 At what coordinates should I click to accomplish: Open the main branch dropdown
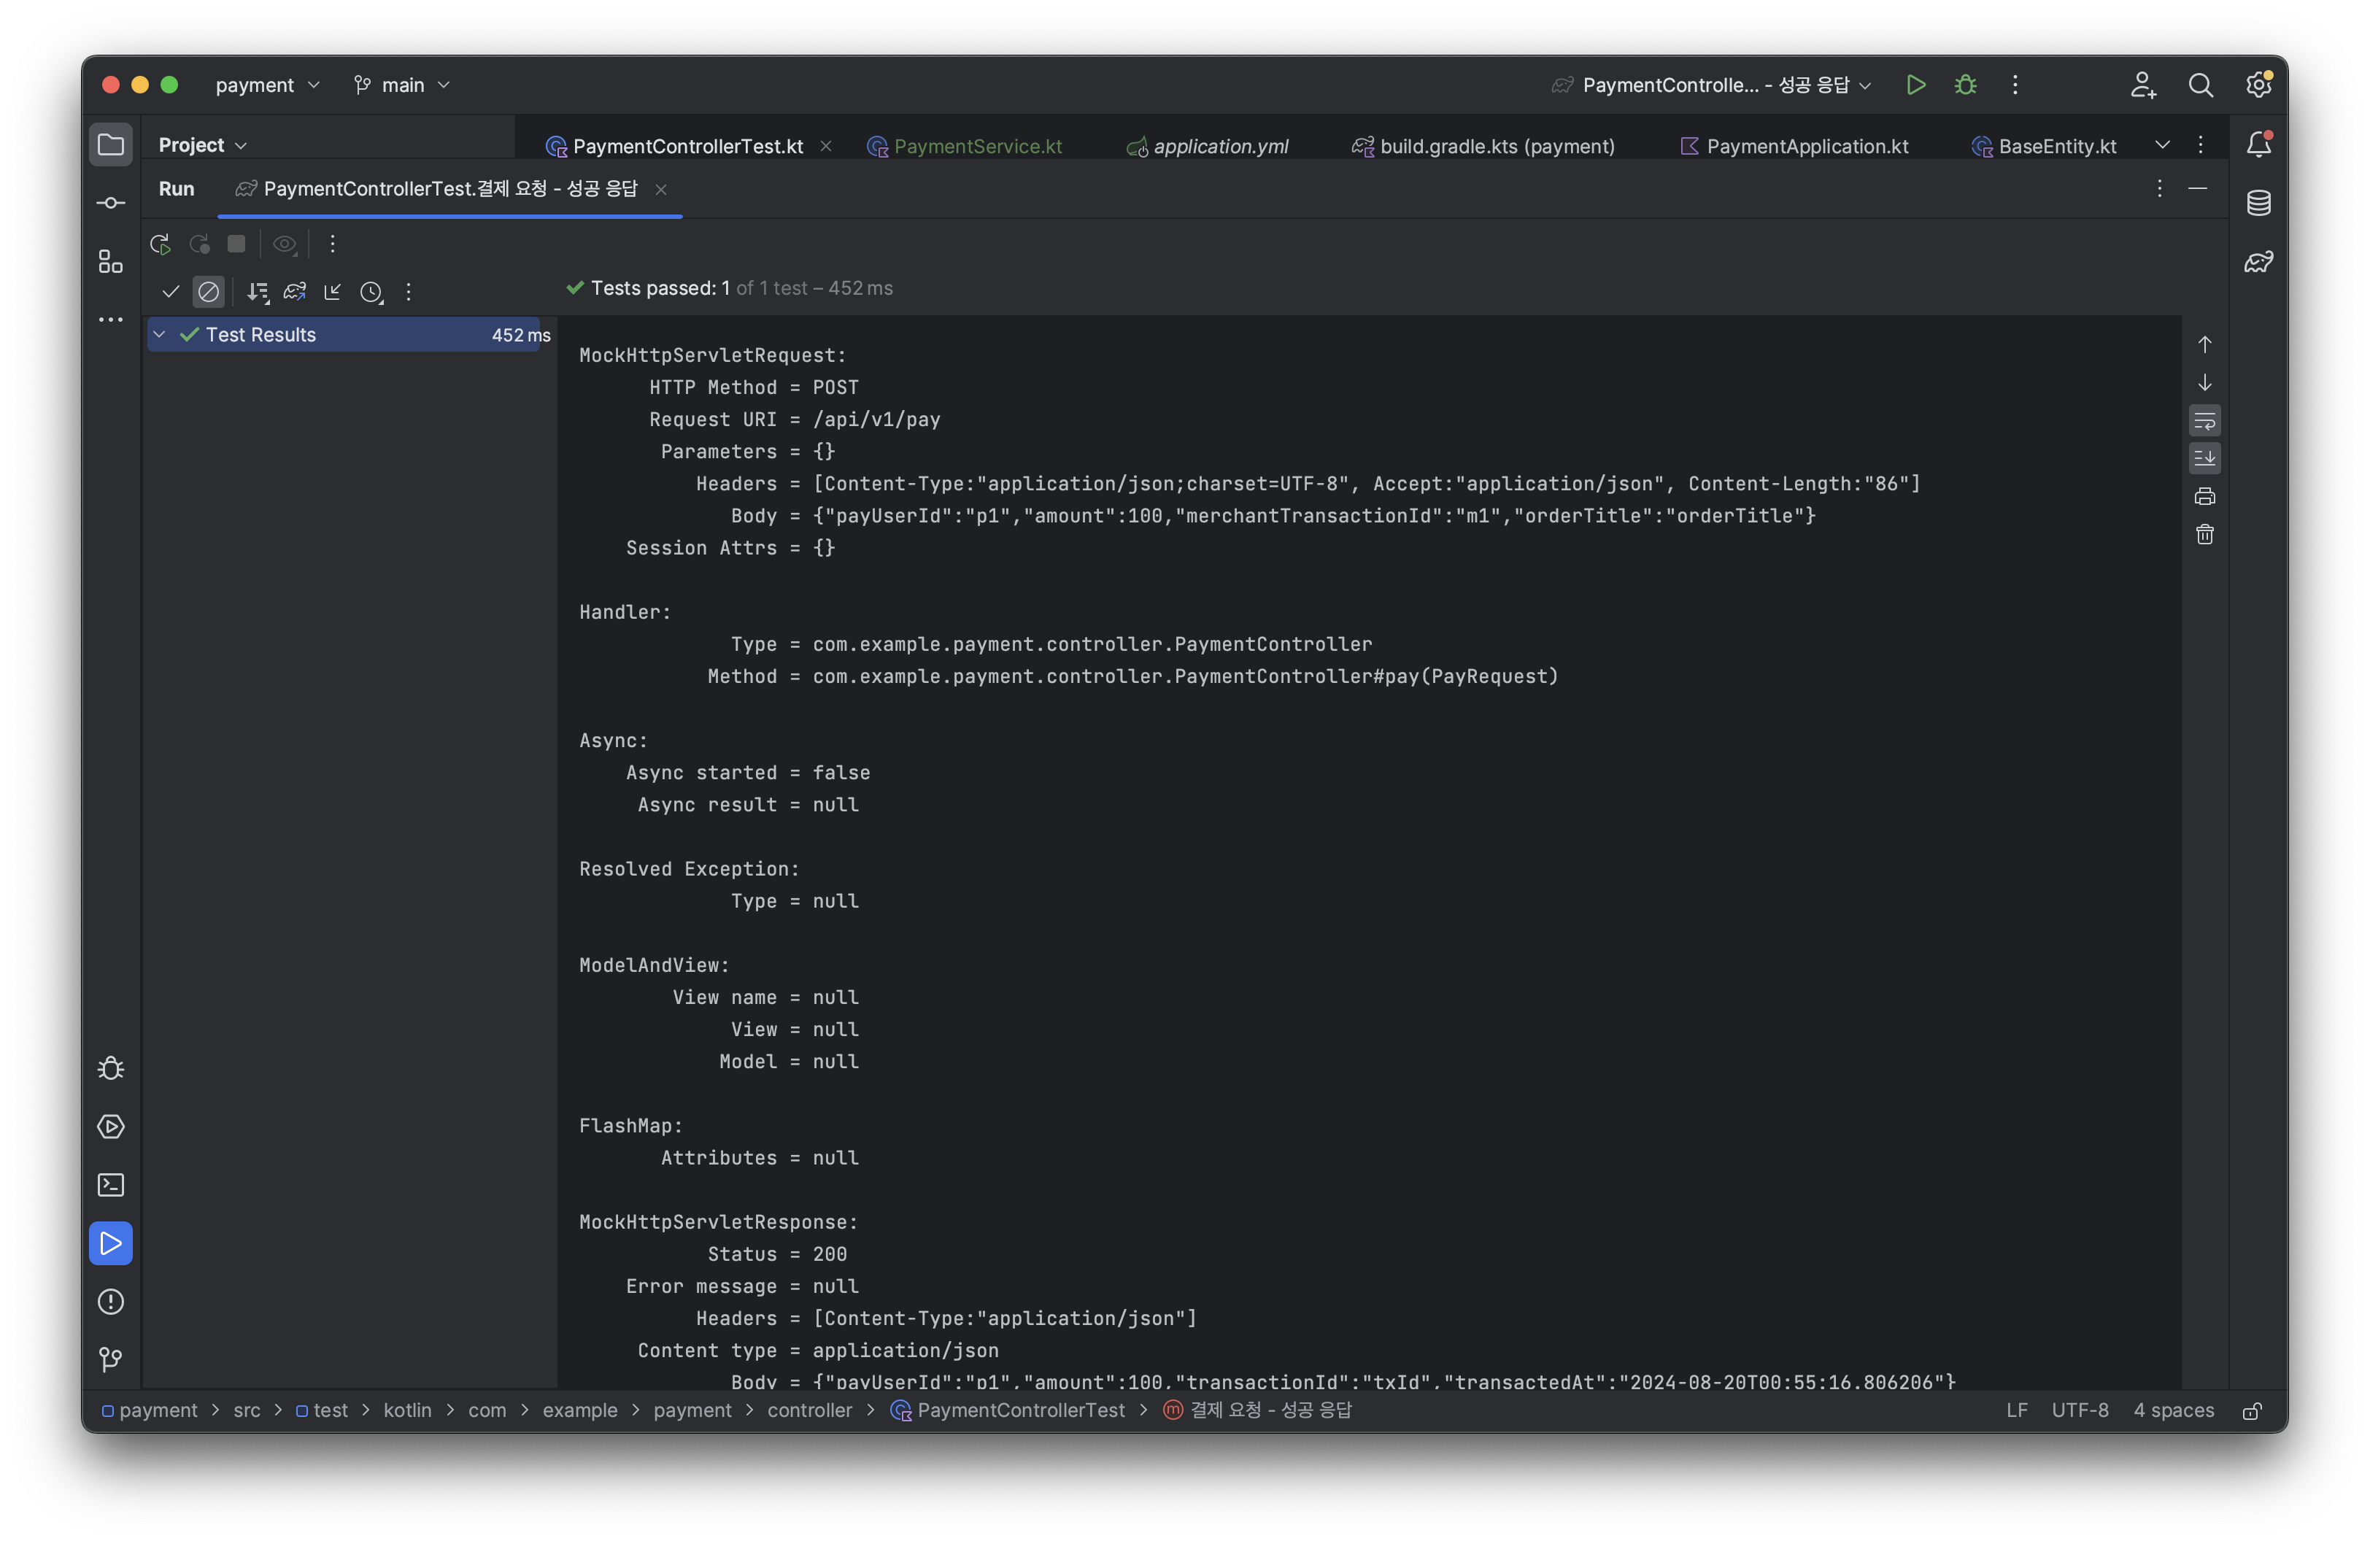pos(402,85)
